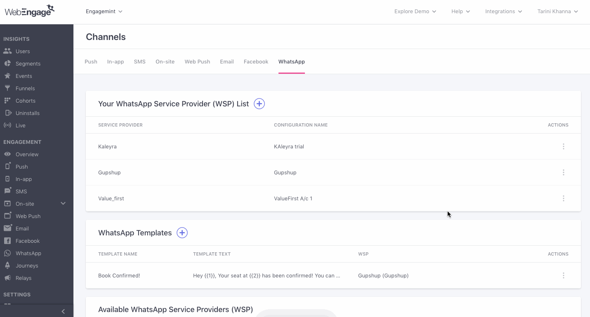Viewport: 590px width, 317px height.
Task: Switch to the On-site channel tab
Action: click(x=165, y=62)
